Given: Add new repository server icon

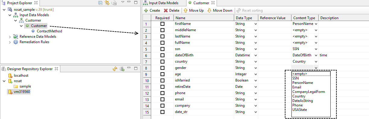Looking at the screenshot, I should pyautogui.click(x=122, y=69).
